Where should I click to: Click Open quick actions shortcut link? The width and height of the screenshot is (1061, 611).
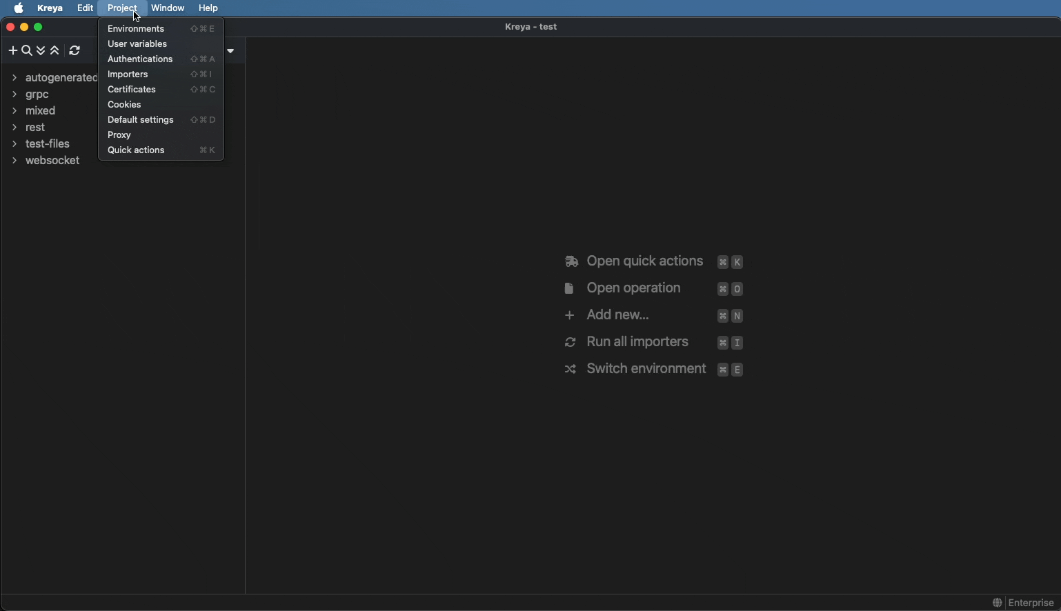coord(644,261)
